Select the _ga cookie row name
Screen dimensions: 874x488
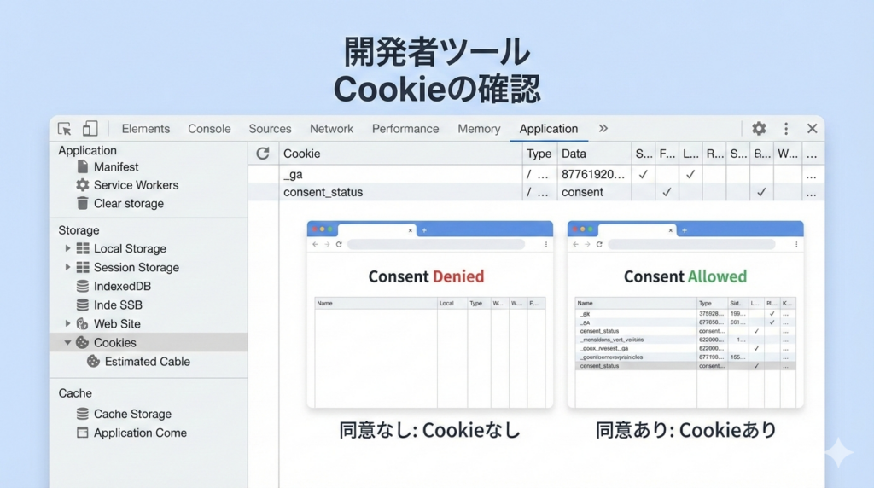293,174
